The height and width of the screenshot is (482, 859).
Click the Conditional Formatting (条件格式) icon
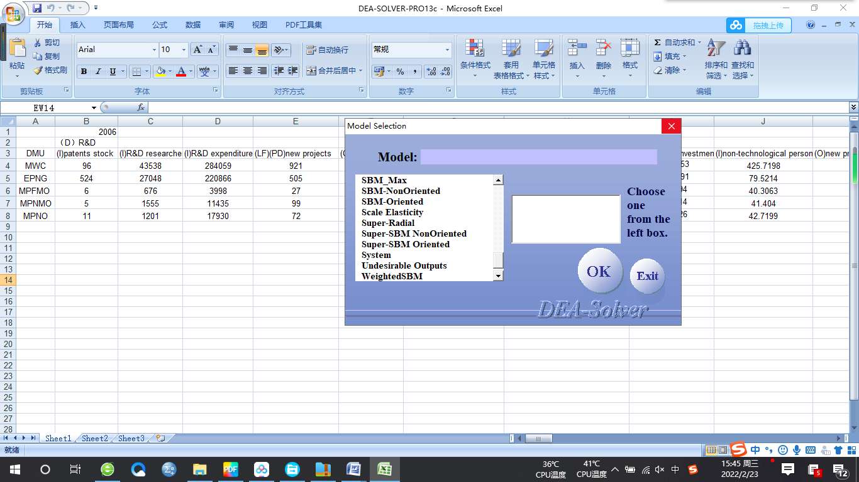point(475,49)
